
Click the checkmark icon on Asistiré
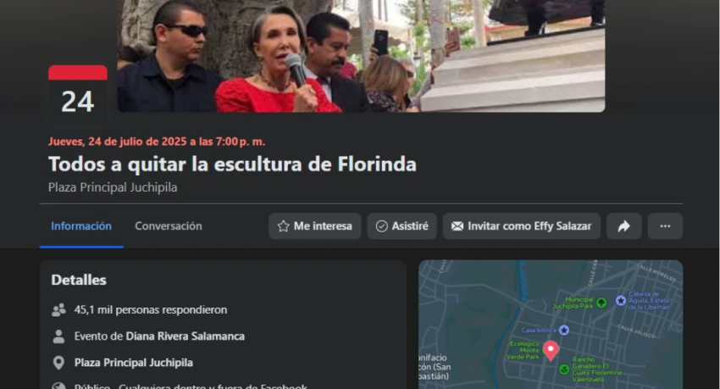click(x=381, y=226)
